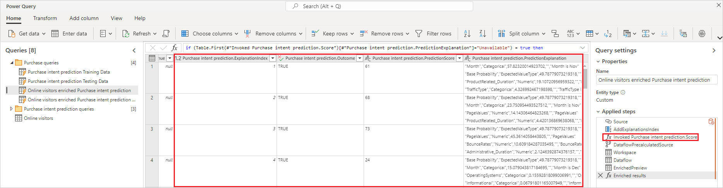723x188 pixels.
Task: Click the Outcome column type icon
Action: [x=281, y=58]
